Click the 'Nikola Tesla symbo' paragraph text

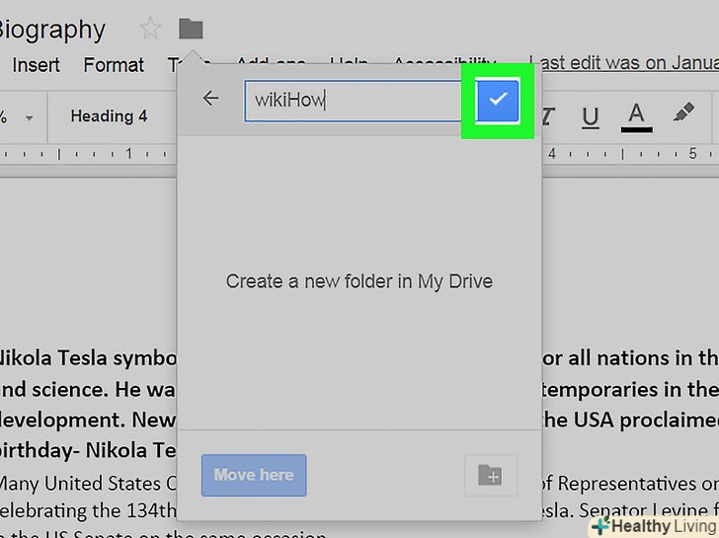(88, 358)
